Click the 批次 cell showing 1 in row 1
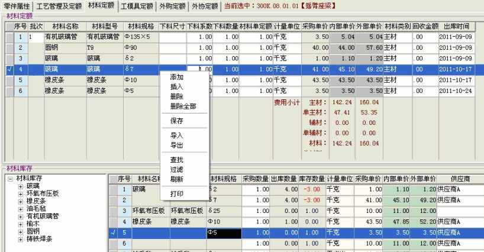Viewport: 484px width, 252px height. [x=36, y=37]
